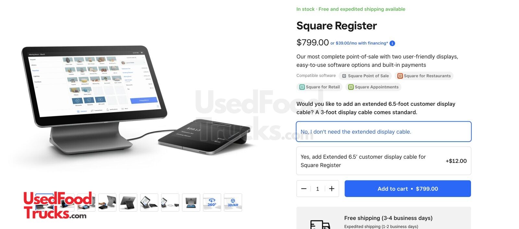Click the free shipping truck icon
This screenshot has width=519, height=229.
click(x=320, y=225)
